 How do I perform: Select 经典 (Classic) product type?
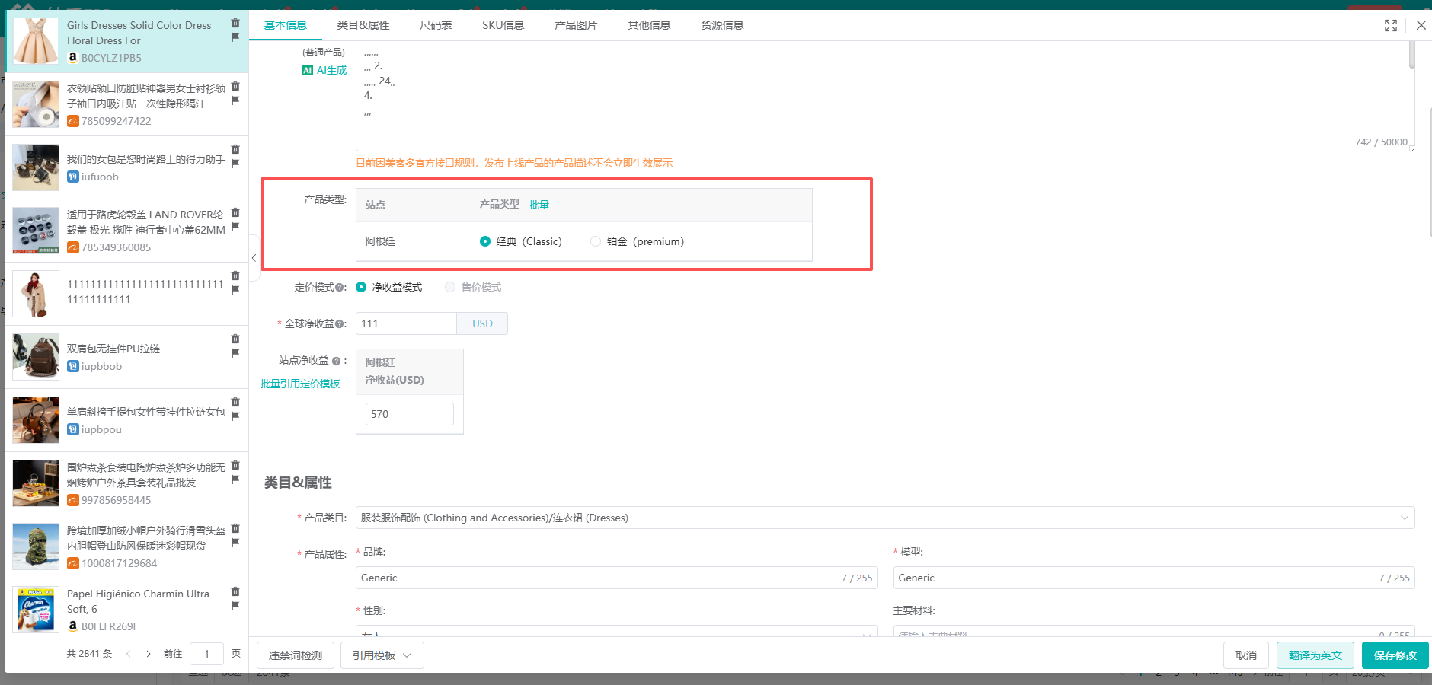[485, 241]
